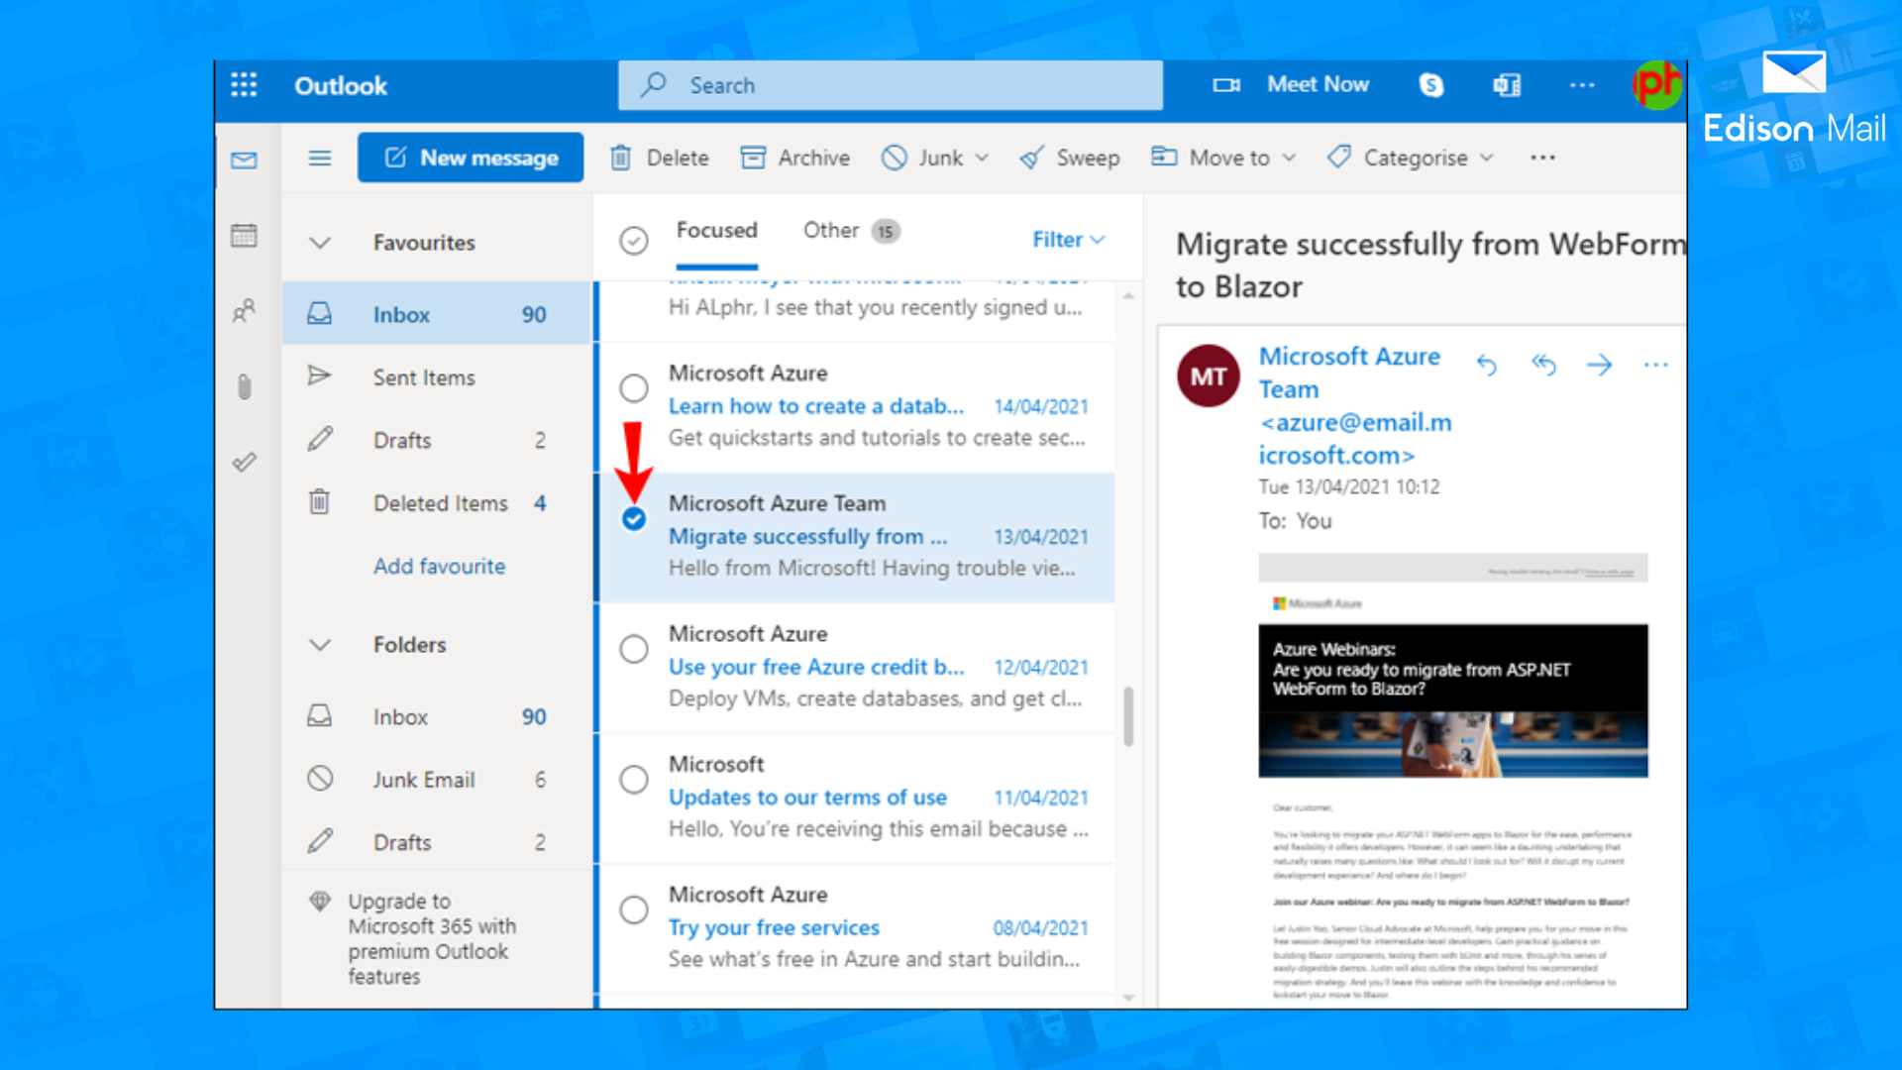Open the Calendar from the left sidebar

243,235
